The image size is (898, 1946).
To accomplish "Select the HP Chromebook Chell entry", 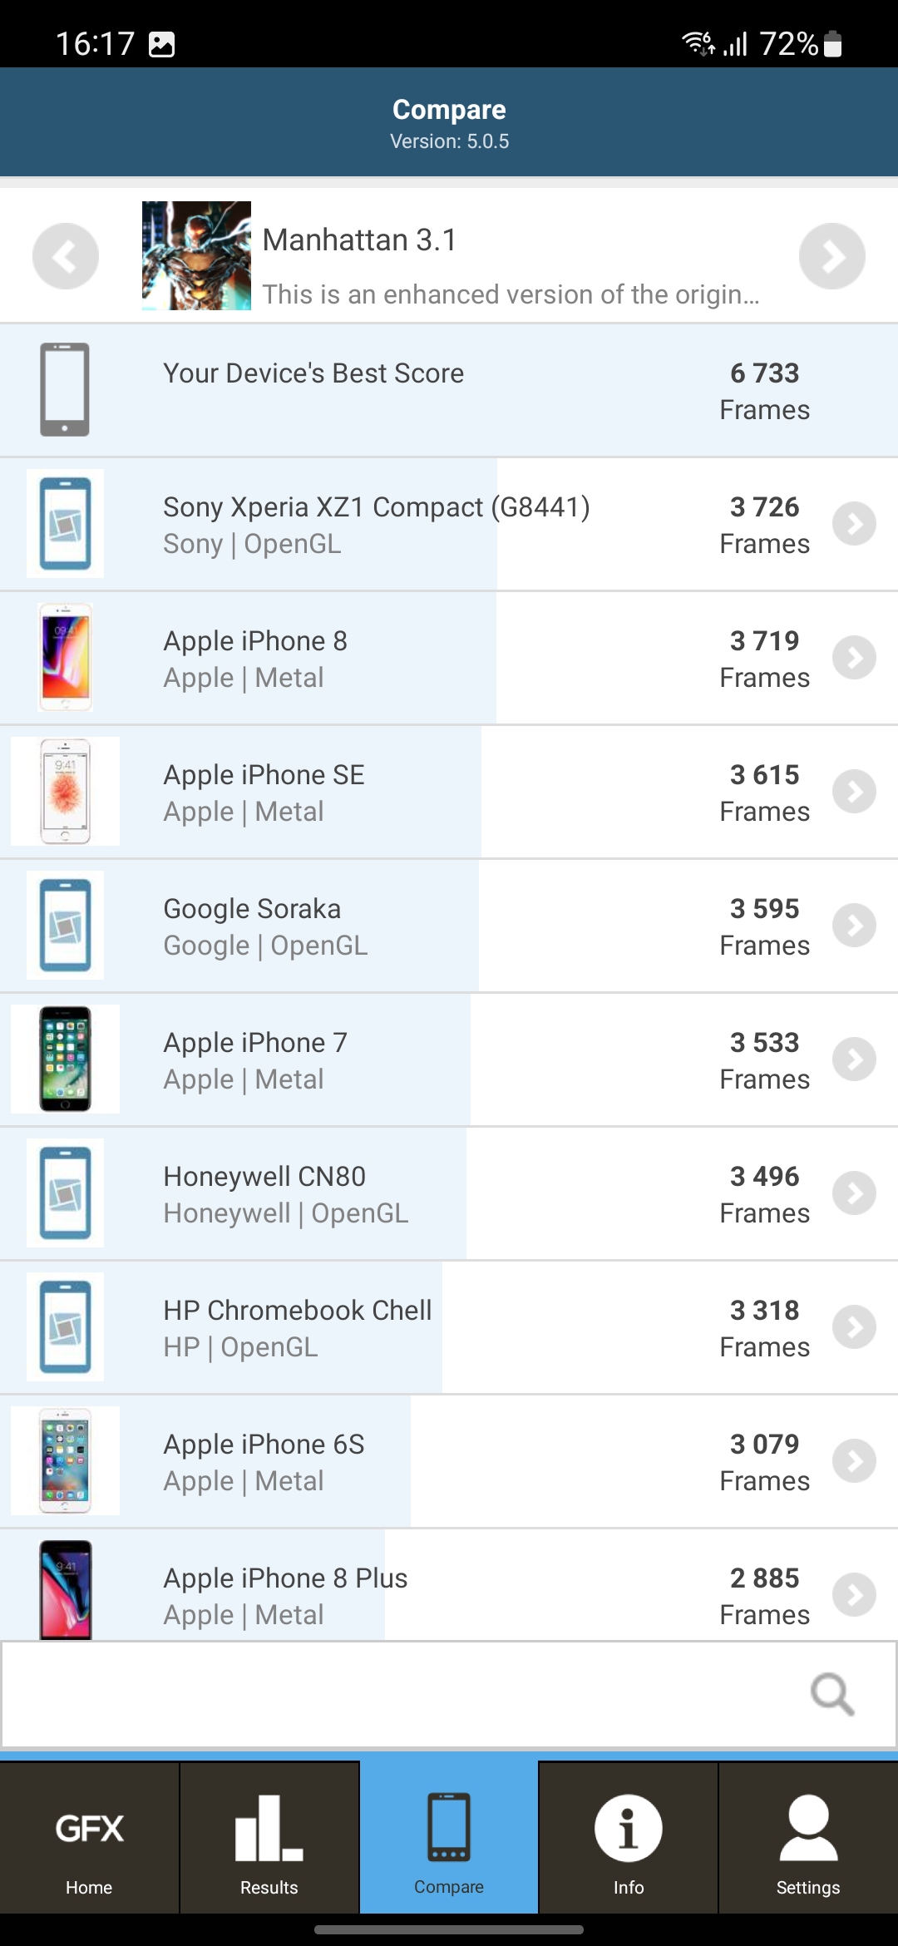I will tap(297, 1327).
